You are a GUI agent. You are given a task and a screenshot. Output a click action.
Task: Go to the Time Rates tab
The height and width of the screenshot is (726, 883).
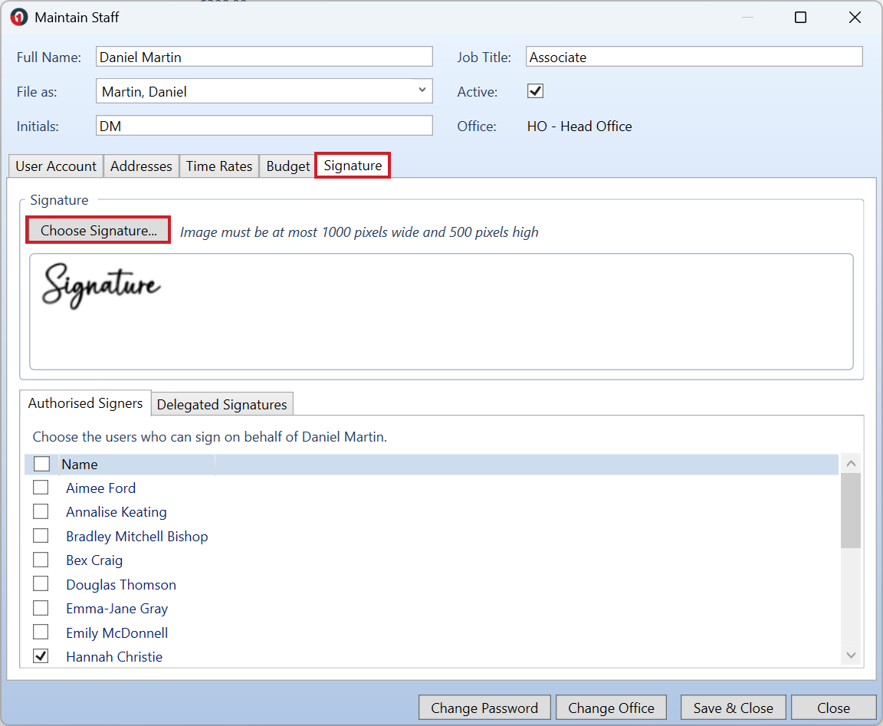coord(219,166)
